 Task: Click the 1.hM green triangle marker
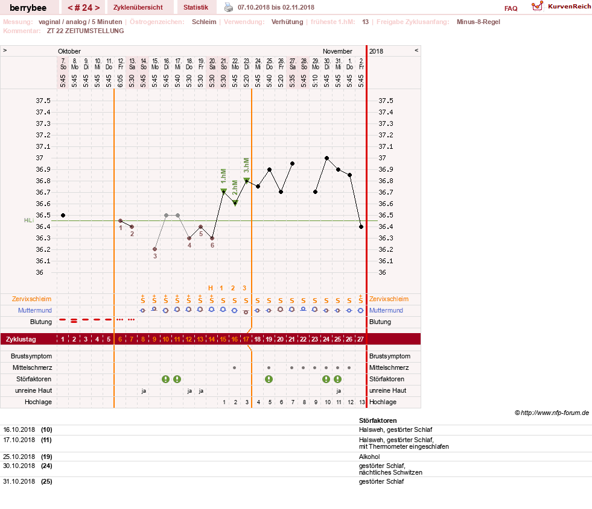point(223,191)
